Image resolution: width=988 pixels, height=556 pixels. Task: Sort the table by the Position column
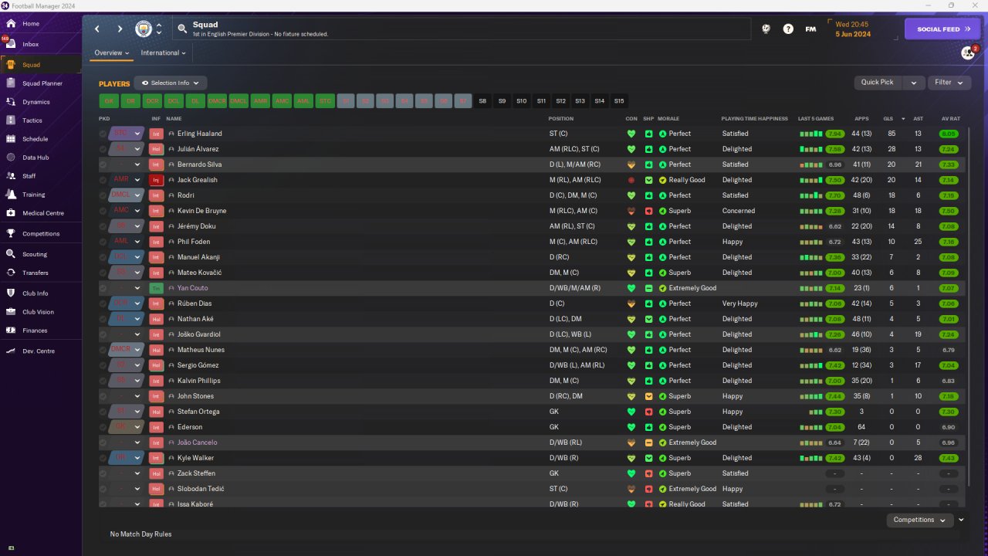(561, 119)
